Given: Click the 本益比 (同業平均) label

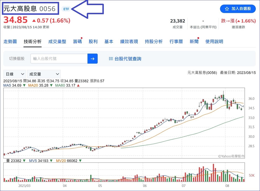Looking at the screenshot, I should coord(203,27).
